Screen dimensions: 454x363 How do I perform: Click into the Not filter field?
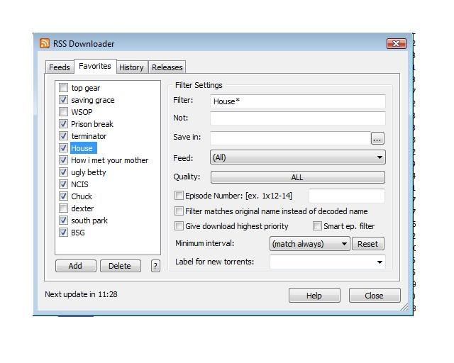[297, 118]
